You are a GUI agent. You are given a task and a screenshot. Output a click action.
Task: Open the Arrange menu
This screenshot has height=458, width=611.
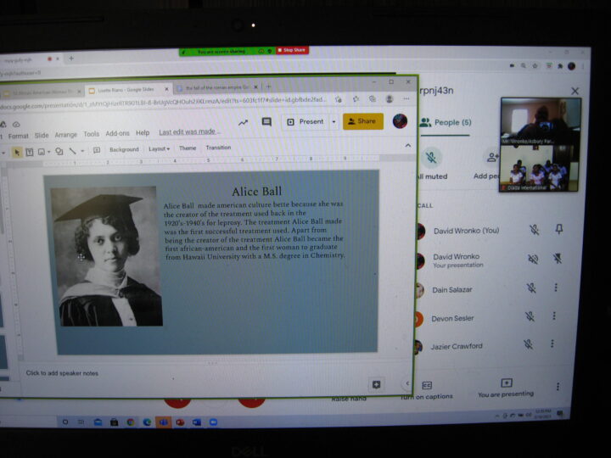click(65, 134)
